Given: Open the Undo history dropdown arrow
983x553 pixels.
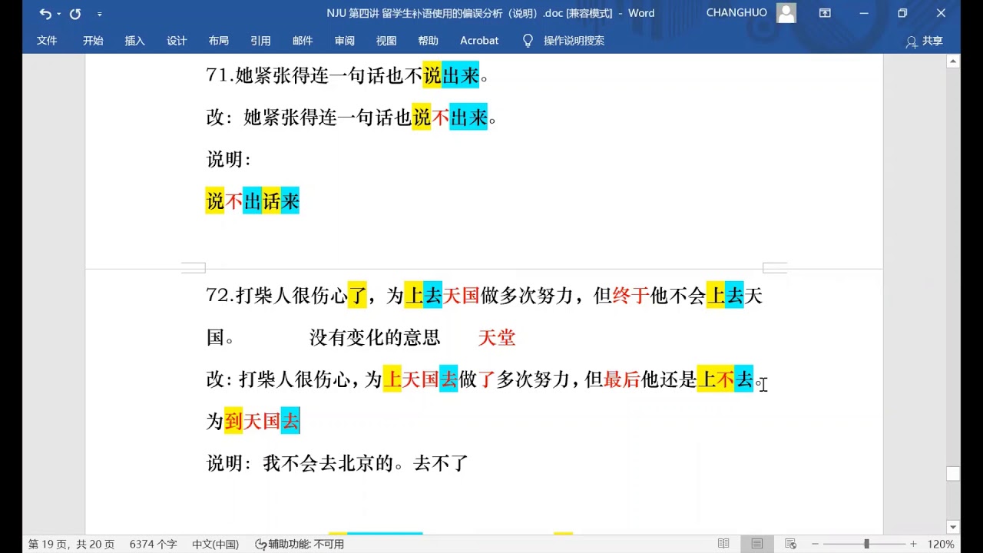Looking at the screenshot, I should point(58,13).
